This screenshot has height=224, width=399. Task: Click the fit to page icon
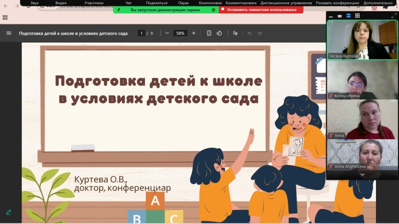(209, 33)
